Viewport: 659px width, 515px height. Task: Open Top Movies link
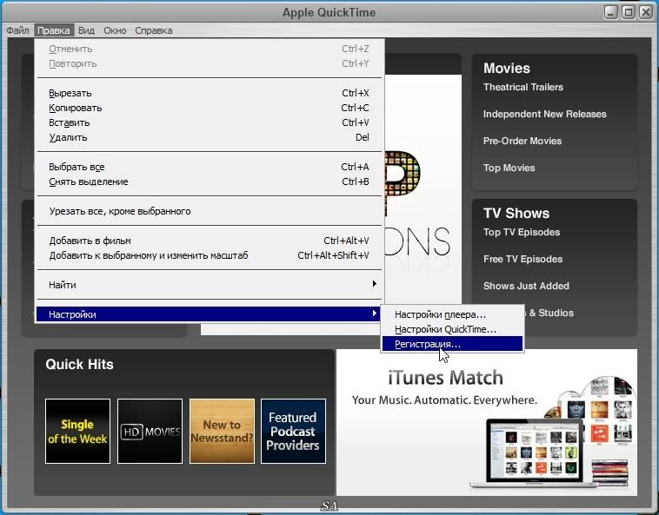click(x=509, y=168)
